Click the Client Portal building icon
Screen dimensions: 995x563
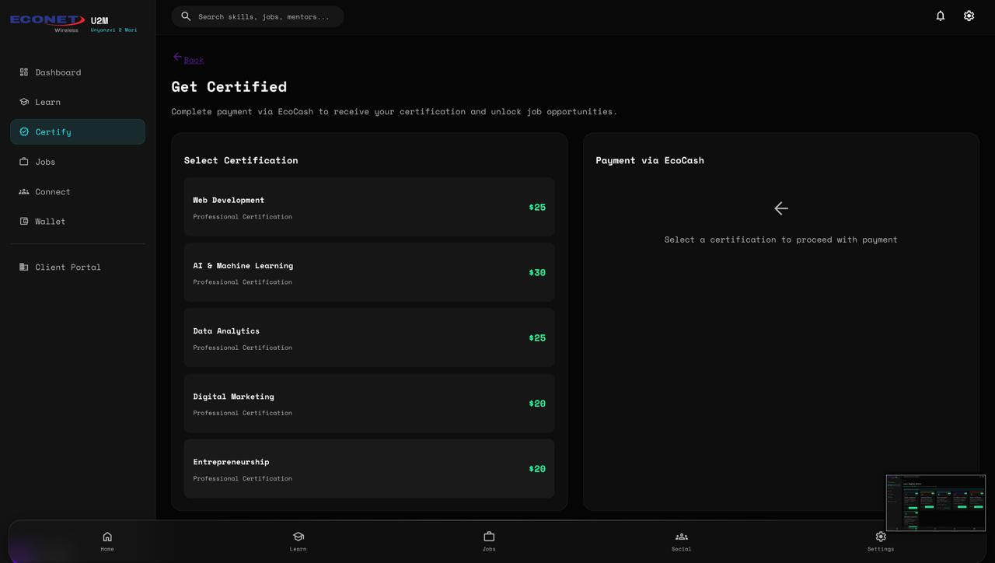click(x=24, y=267)
